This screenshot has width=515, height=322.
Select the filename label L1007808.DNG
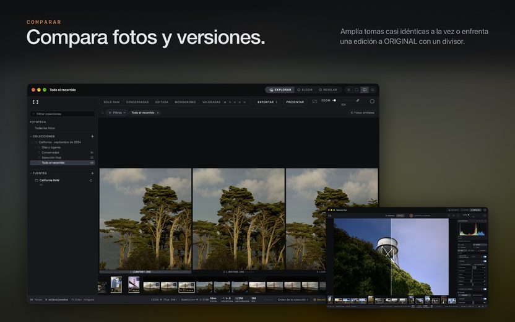tap(234, 272)
